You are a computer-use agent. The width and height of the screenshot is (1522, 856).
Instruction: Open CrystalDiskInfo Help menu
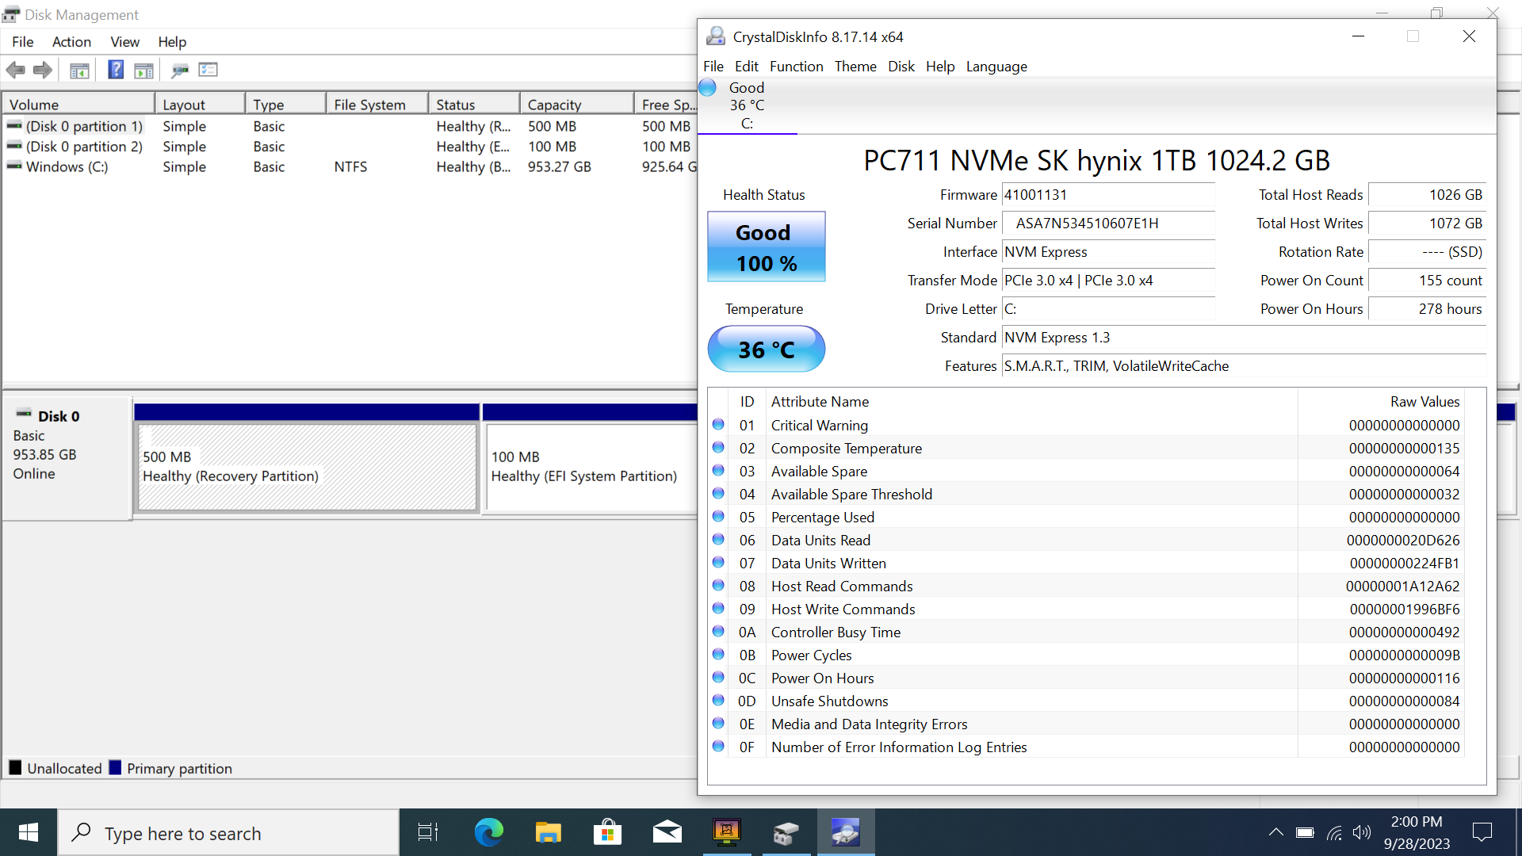940,67
